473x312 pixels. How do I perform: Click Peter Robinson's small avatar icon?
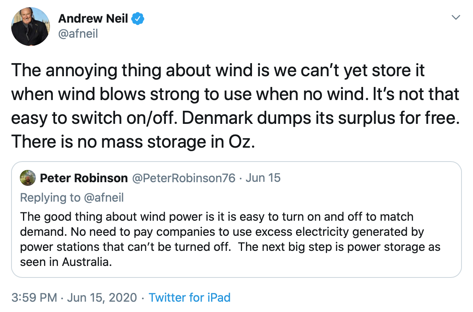28,178
